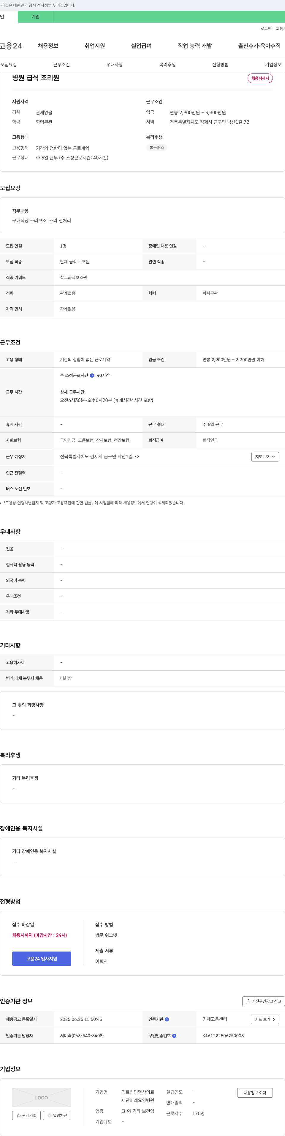
Task: Click the 의료법인명산의료재단미래요양병원 company name
Action: coord(138,1097)
